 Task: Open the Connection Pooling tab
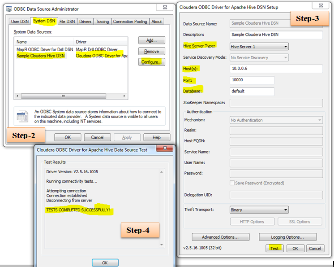tap(130, 22)
